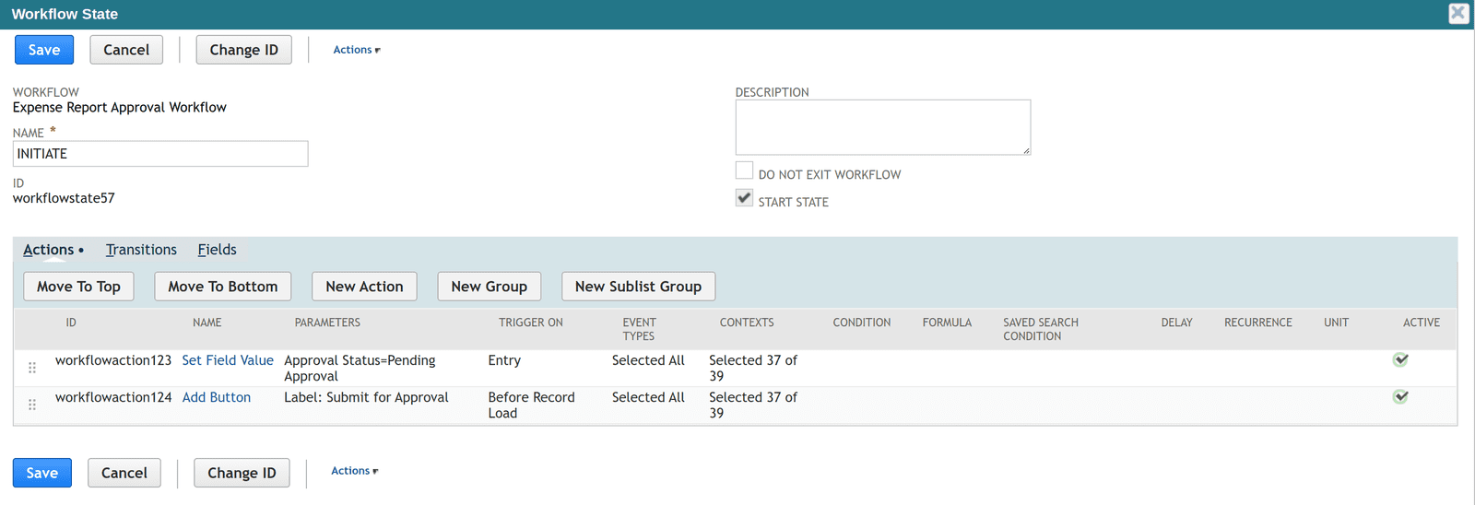Click the top Change ID button
This screenshot has width=1475, height=505.
[x=243, y=50]
